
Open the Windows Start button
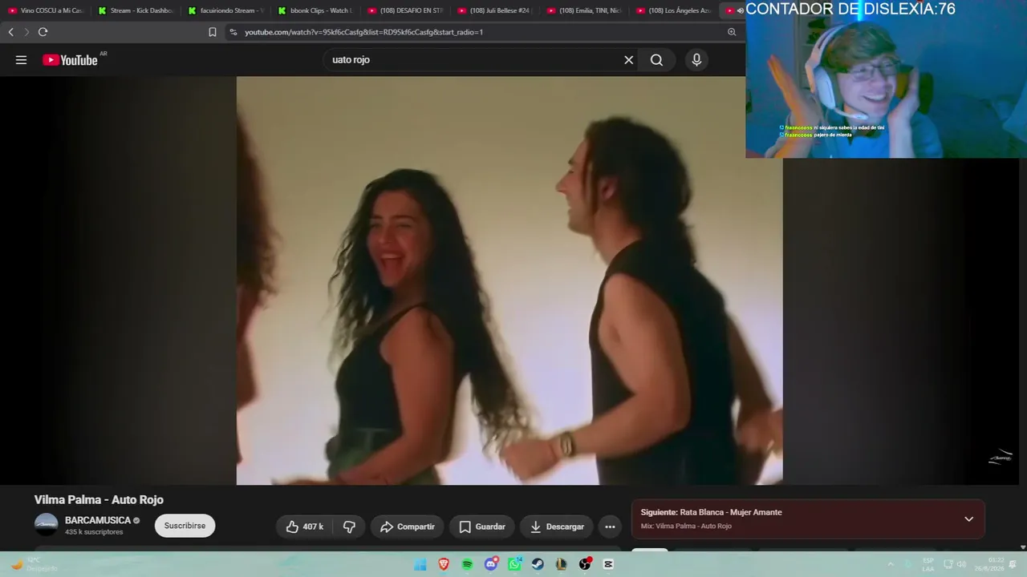click(x=420, y=564)
